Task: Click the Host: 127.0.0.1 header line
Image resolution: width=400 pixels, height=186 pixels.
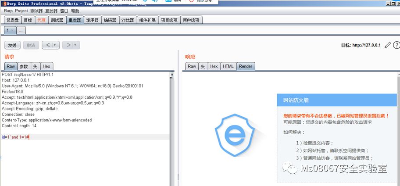Action: pyautogui.click(x=15, y=80)
